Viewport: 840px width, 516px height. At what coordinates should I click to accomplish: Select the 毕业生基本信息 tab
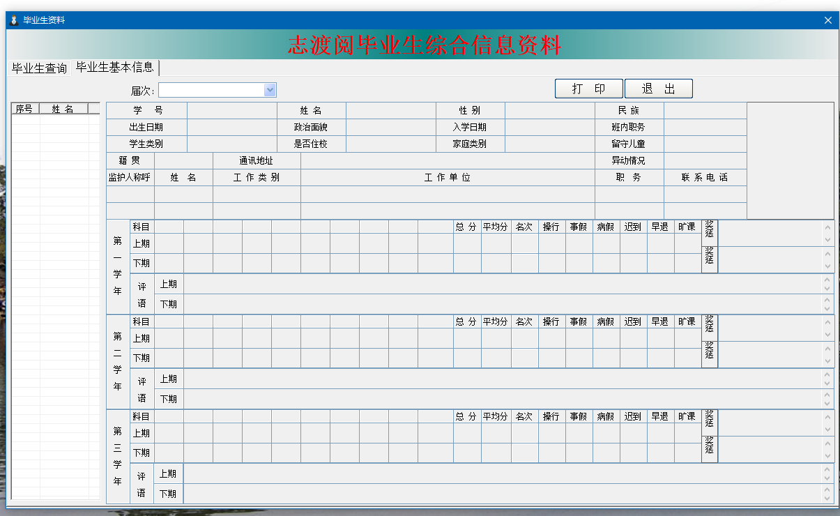tap(115, 68)
